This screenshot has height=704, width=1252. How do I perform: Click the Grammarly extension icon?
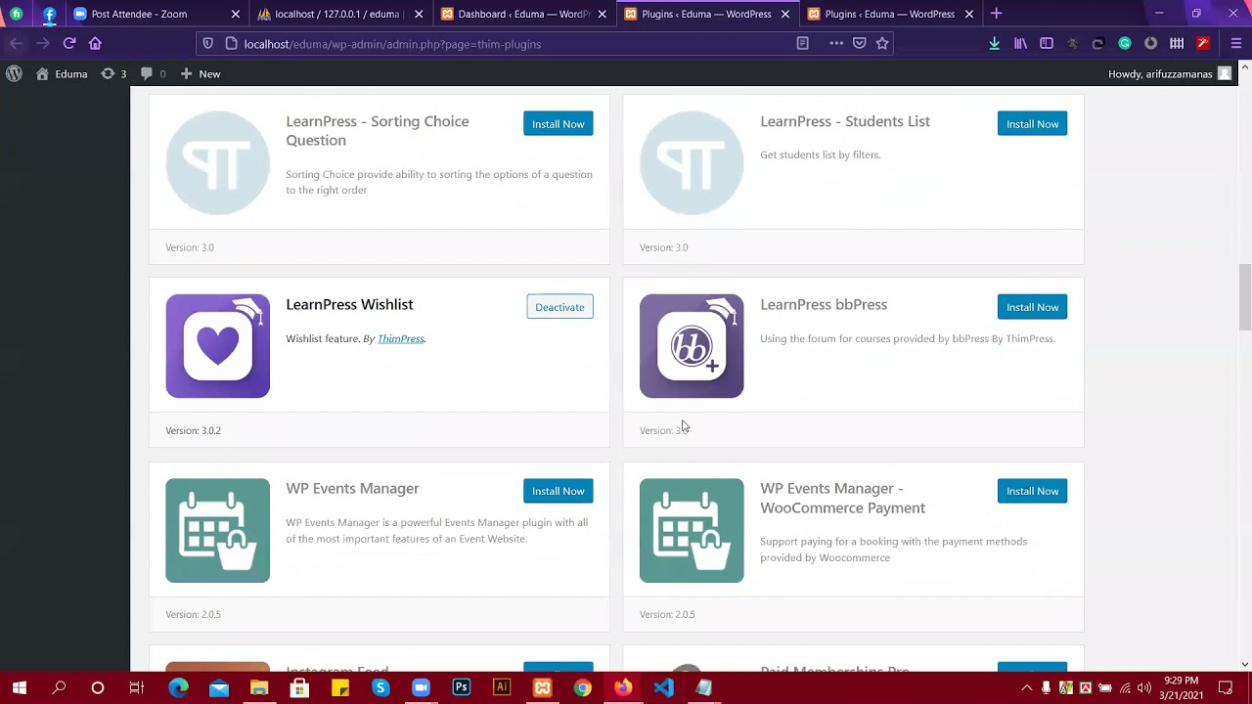[x=1125, y=43]
